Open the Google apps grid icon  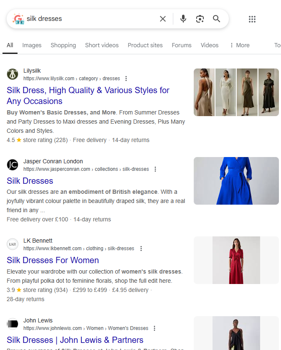252,19
